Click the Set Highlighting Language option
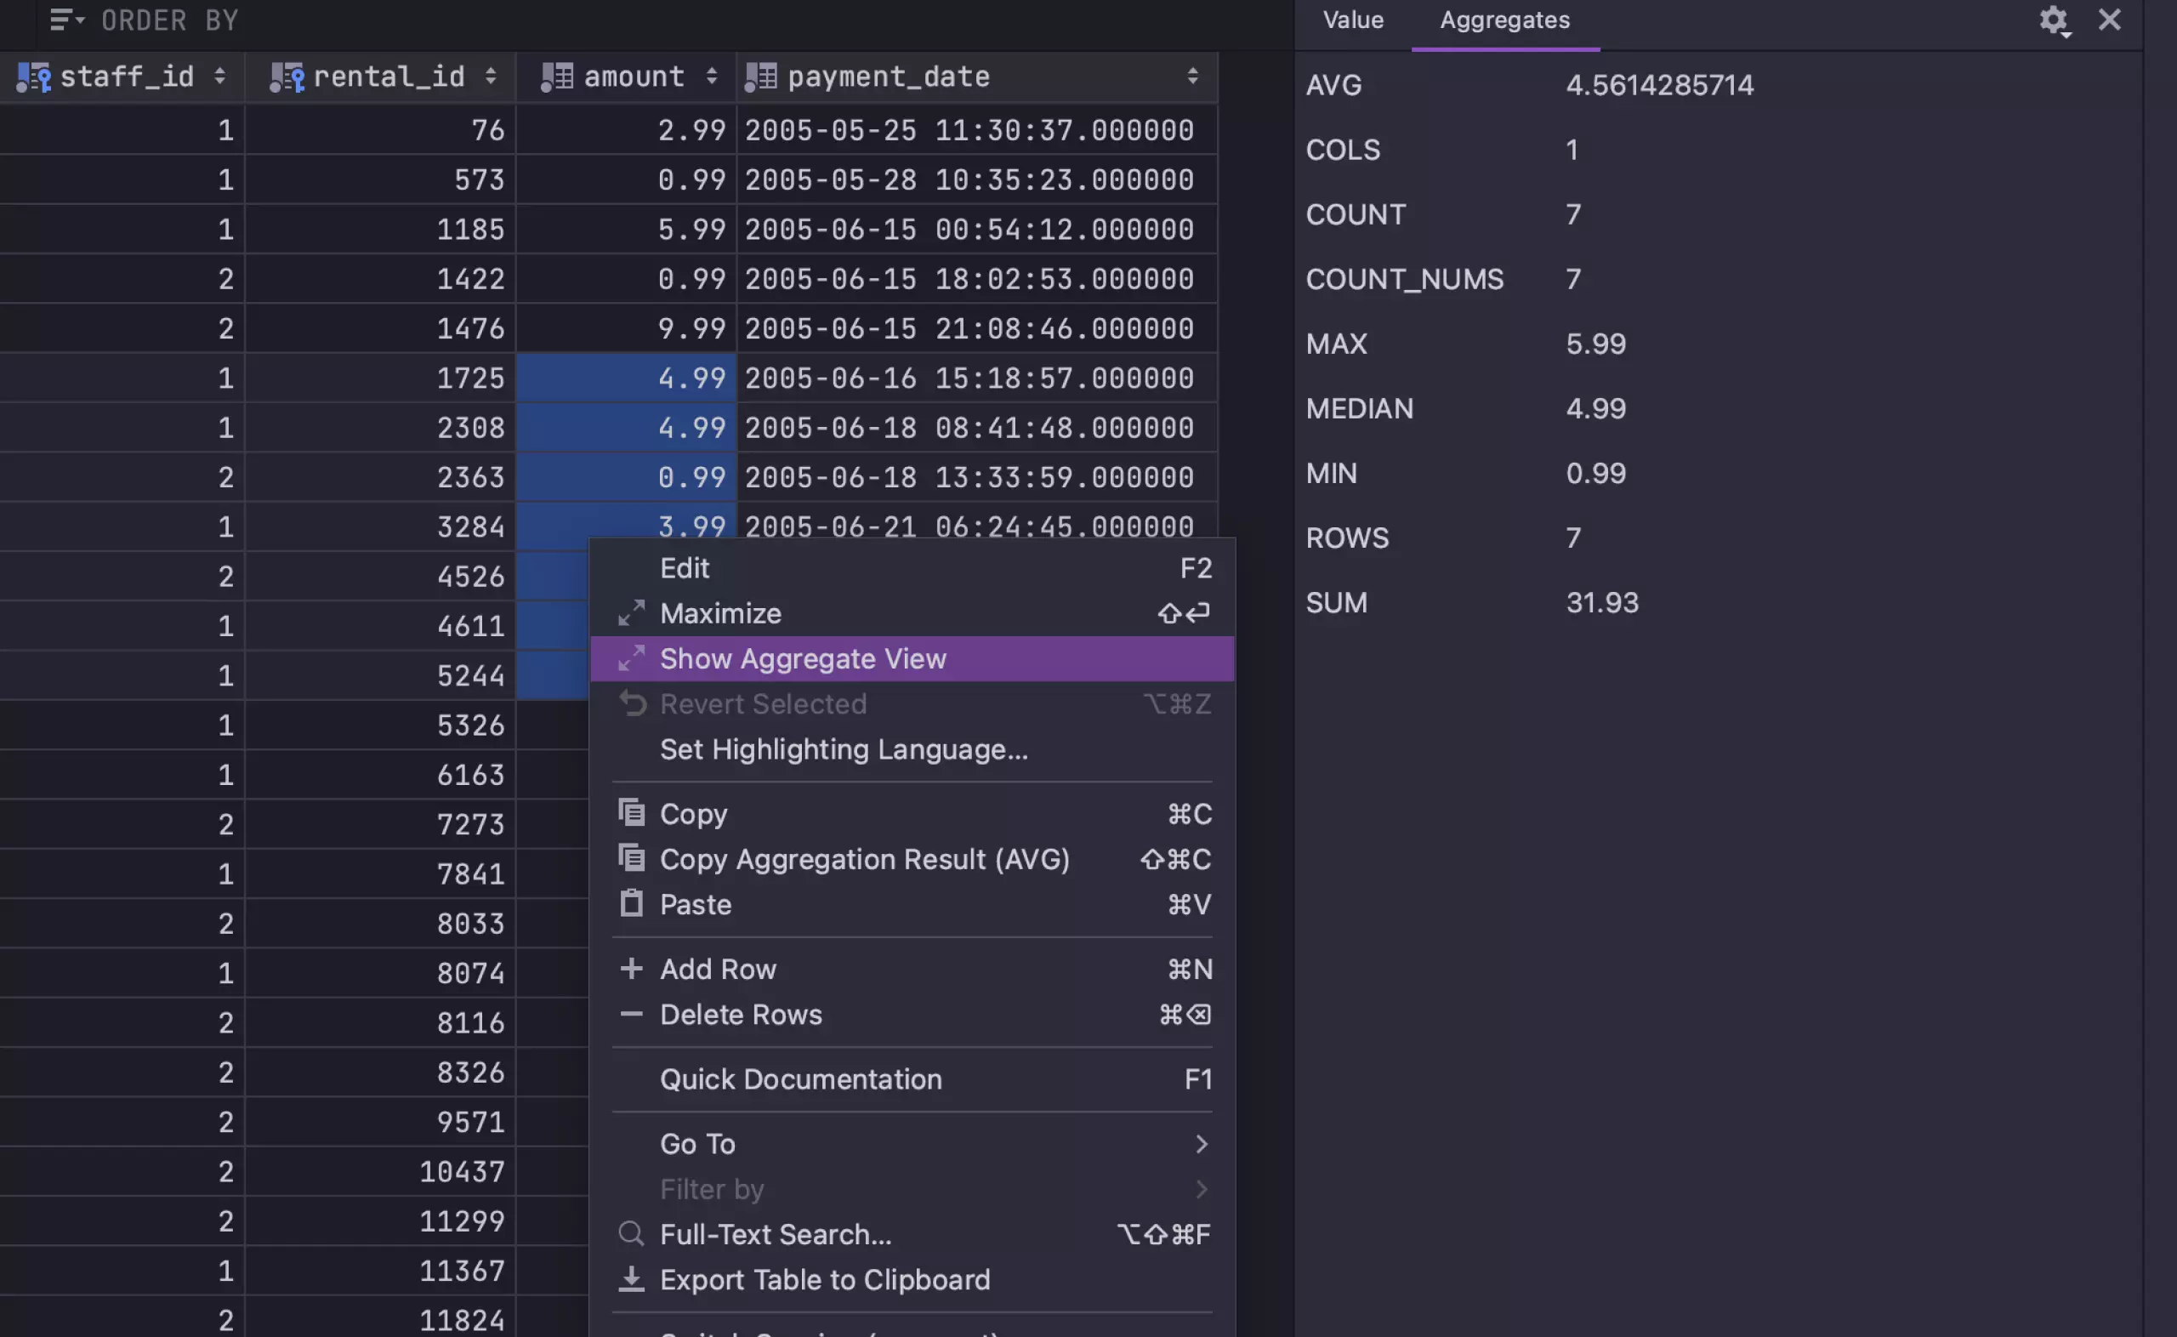Screen dimensions: 2177x1337 pos(843,749)
